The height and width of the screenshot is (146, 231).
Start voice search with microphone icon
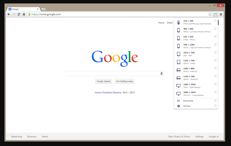pyautogui.click(x=161, y=73)
